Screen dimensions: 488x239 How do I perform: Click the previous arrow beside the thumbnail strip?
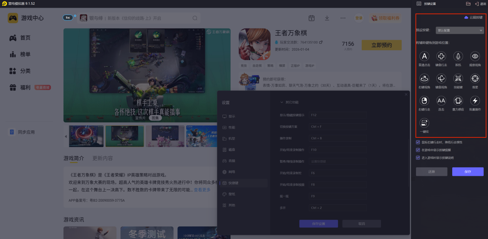tap(65, 136)
